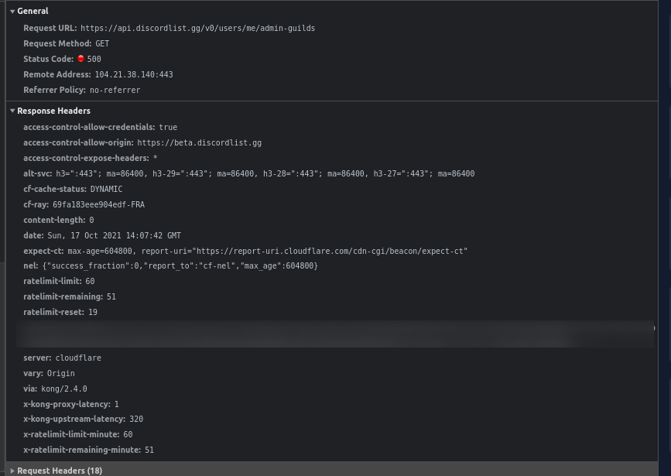Click the server: cloudflare header value
The height and width of the screenshot is (476, 671).
tap(77, 358)
